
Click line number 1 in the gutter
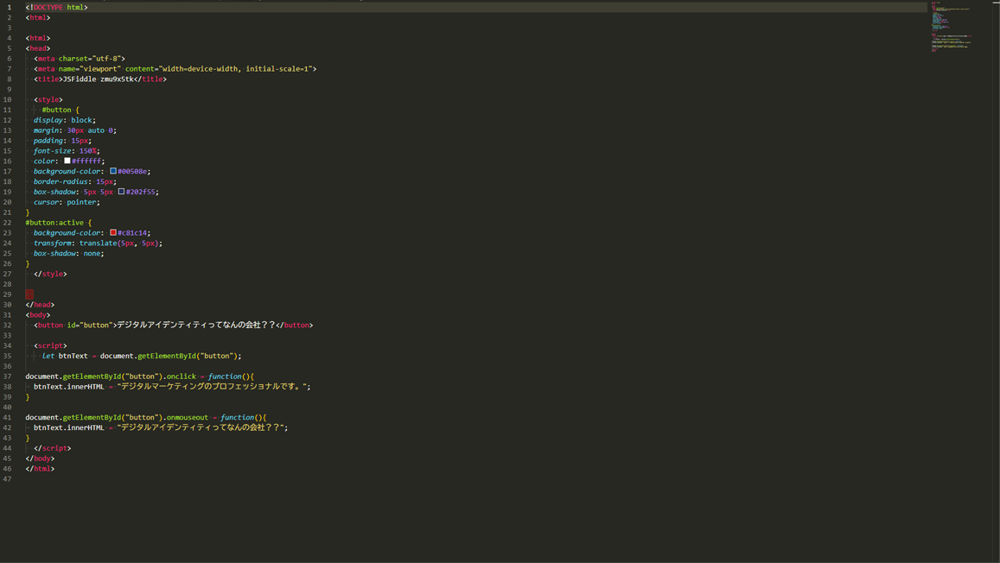(9, 8)
